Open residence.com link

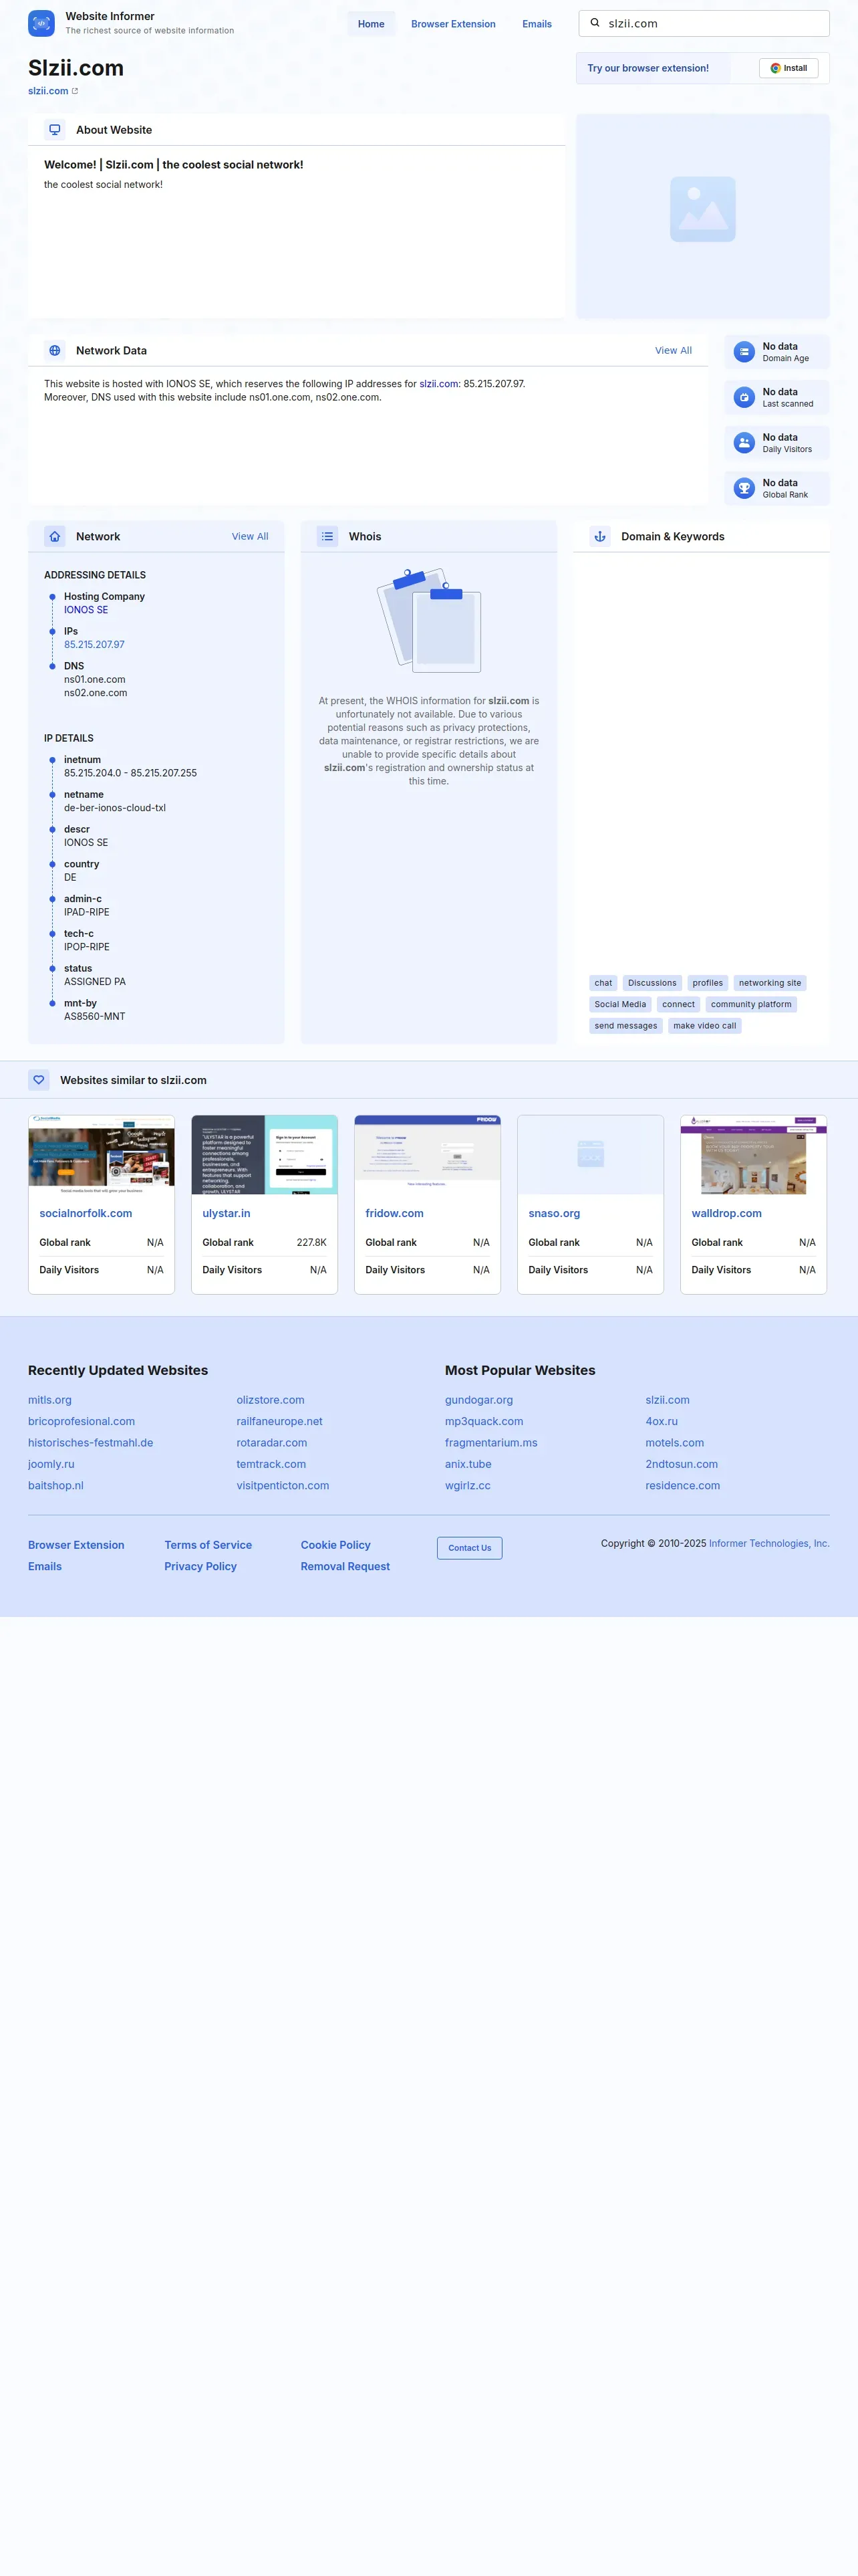point(682,1486)
